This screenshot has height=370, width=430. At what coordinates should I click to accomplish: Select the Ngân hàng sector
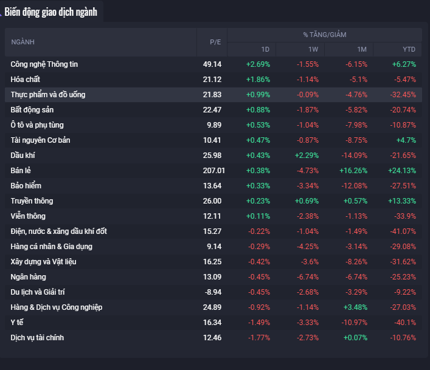pyautogui.click(x=29, y=277)
